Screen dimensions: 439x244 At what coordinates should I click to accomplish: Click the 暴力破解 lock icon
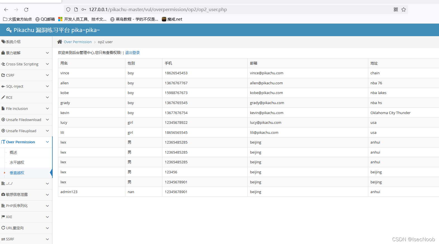pos(3,53)
